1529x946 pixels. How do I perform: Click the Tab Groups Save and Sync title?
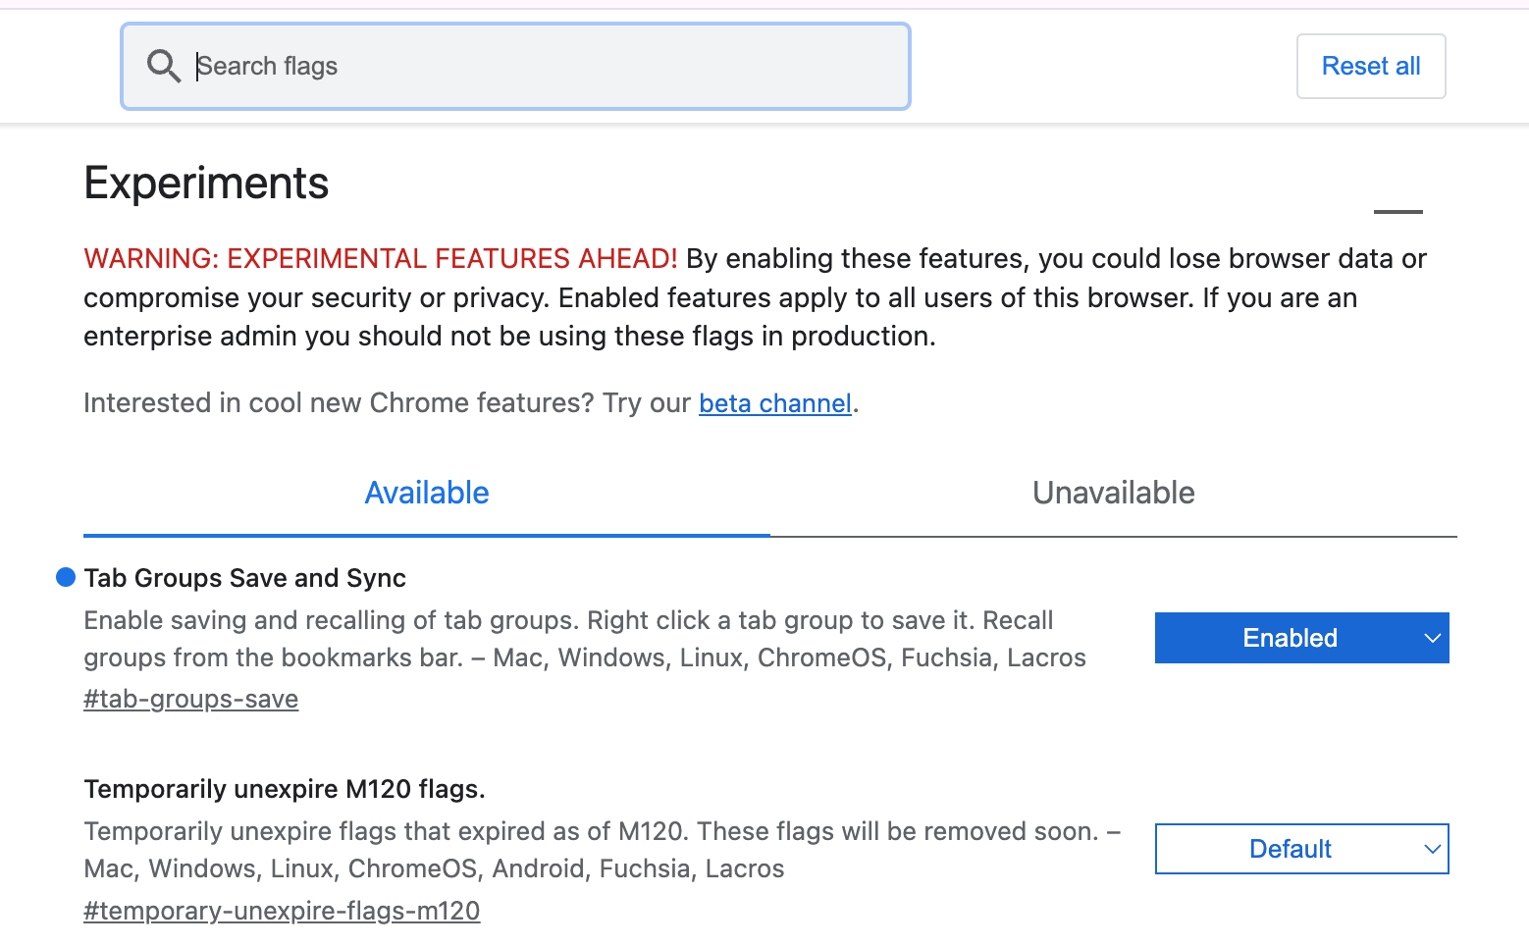[x=245, y=578]
